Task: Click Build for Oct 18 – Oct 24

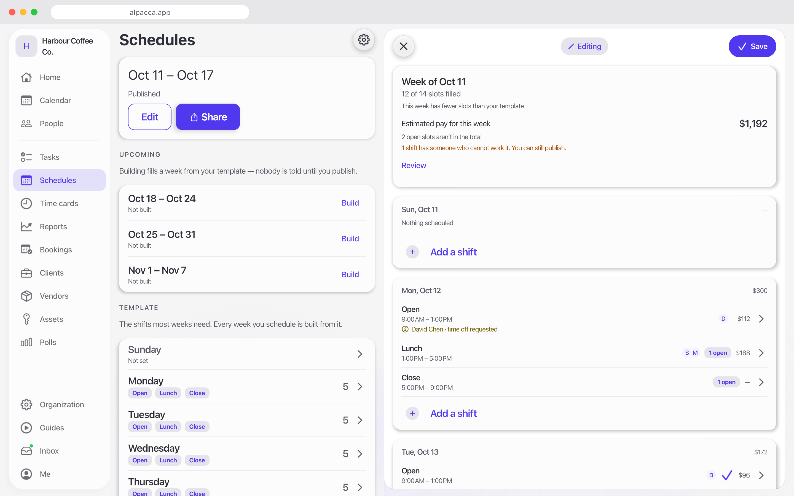Action: tap(350, 203)
